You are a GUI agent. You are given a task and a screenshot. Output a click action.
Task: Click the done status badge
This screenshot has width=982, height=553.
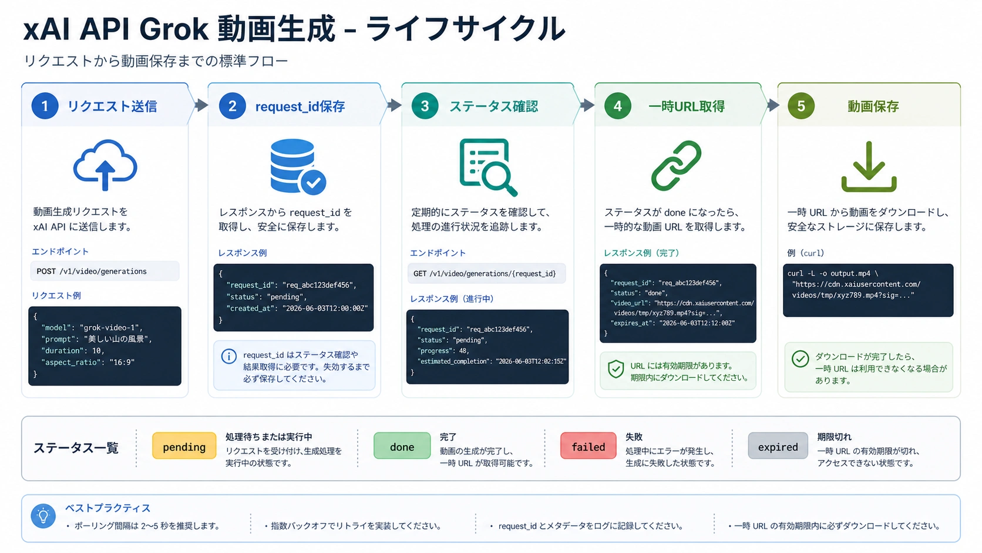click(402, 447)
